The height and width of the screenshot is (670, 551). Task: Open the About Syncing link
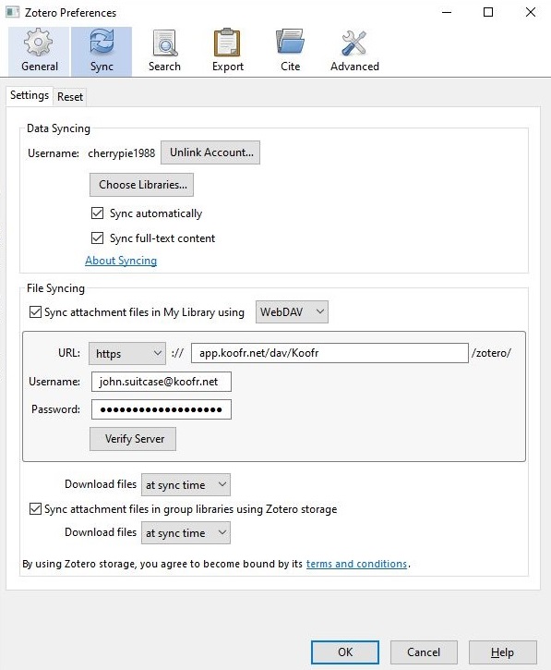pyautogui.click(x=121, y=261)
